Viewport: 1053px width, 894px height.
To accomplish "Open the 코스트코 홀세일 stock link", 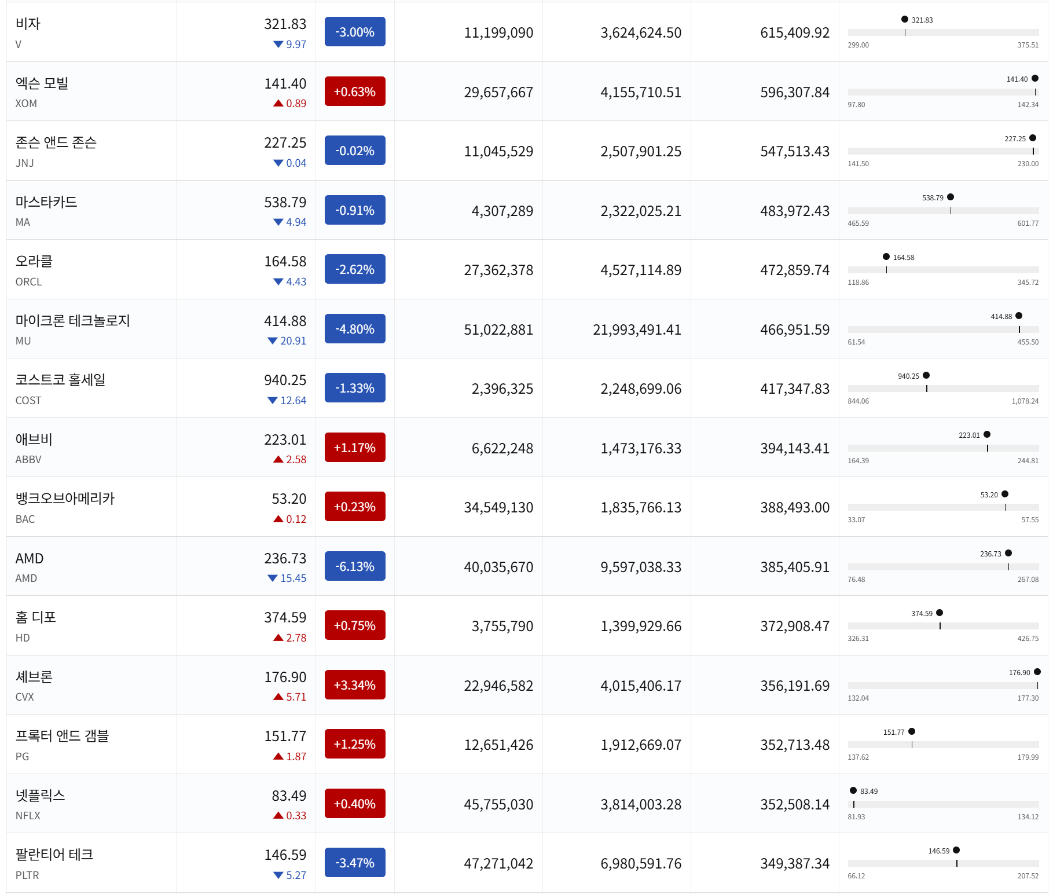I will 61,380.
